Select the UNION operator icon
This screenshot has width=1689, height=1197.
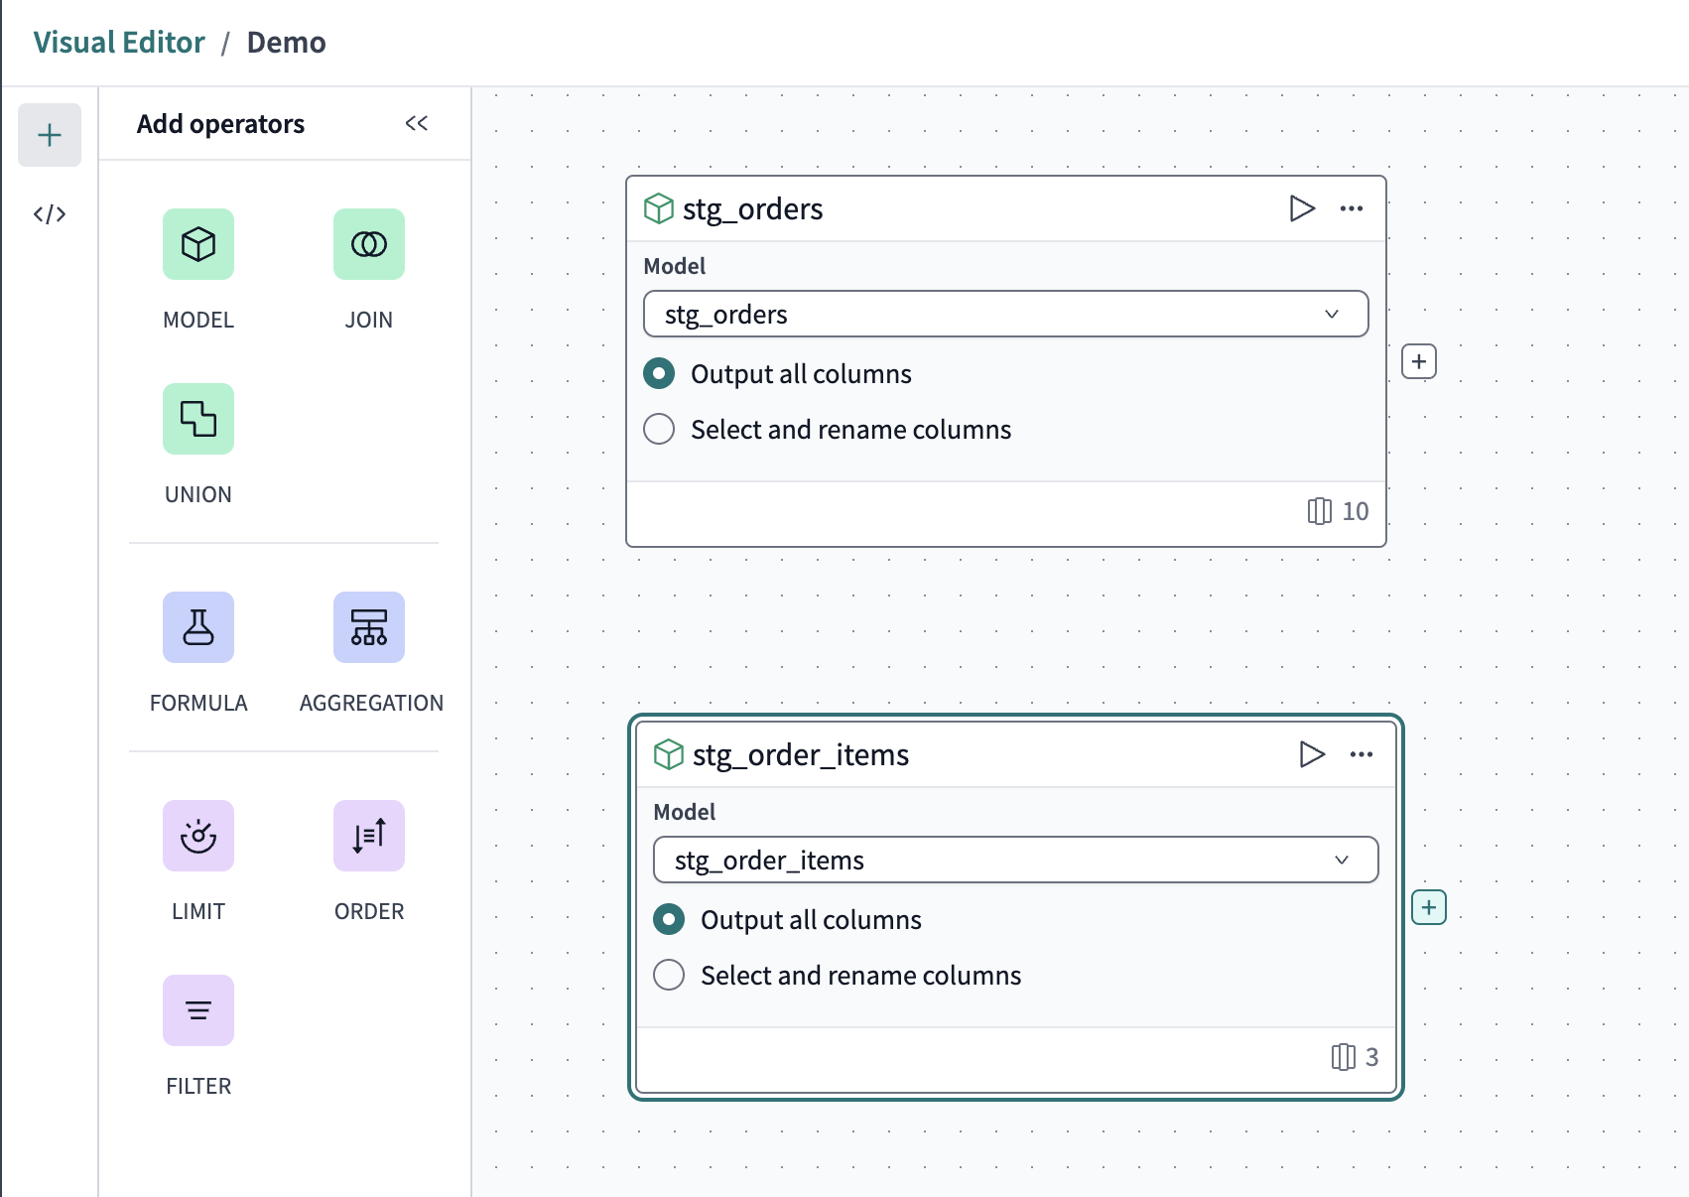[x=197, y=419]
